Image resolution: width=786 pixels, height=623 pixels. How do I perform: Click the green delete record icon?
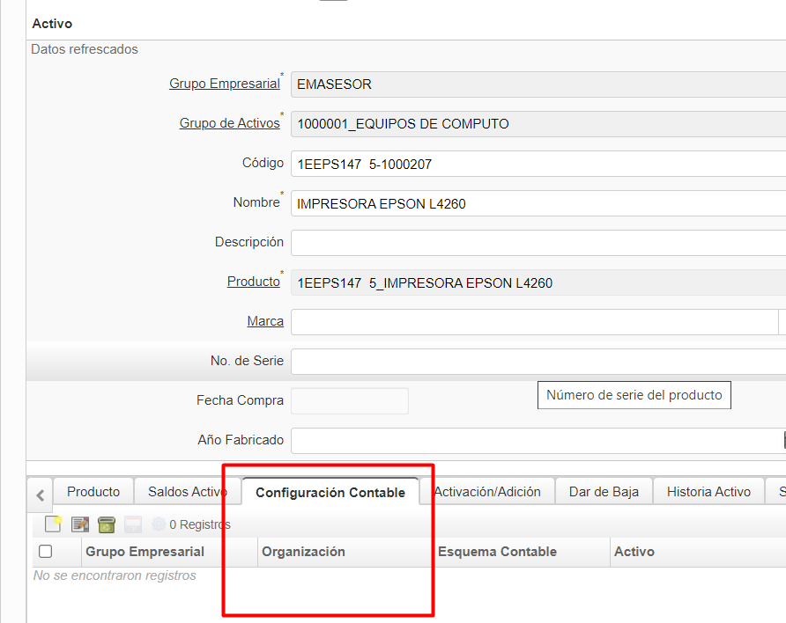107,524
